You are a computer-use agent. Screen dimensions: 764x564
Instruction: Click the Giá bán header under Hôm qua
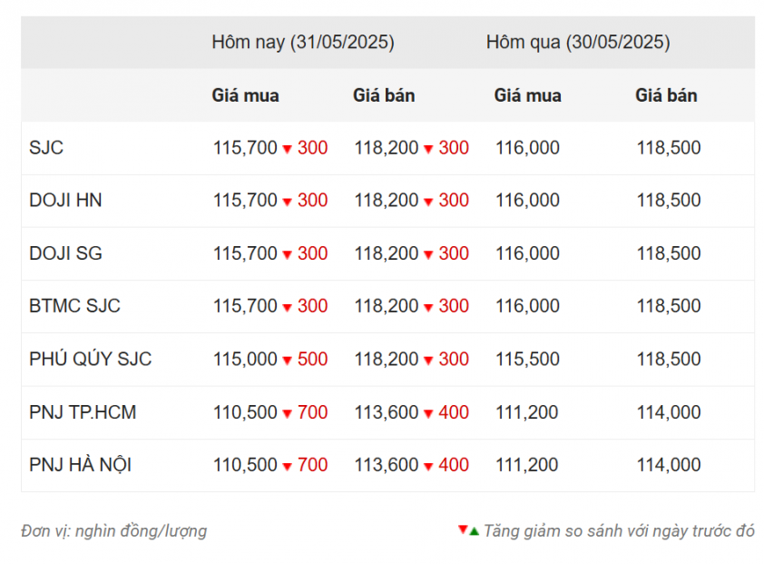pyautogui.click(x=666, y=95)
